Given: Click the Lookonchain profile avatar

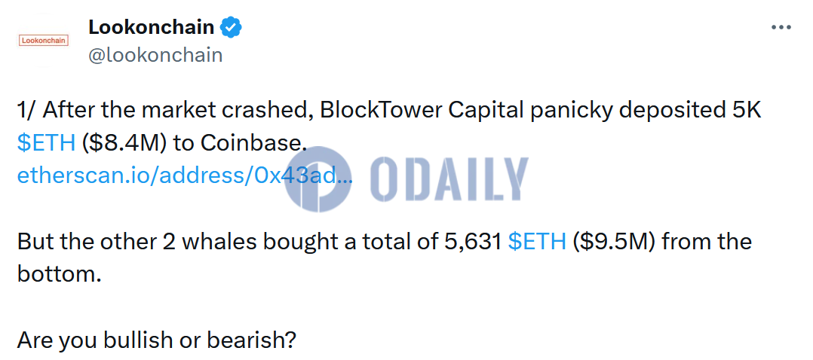Looking at the screenshot, I should [43, 40].
